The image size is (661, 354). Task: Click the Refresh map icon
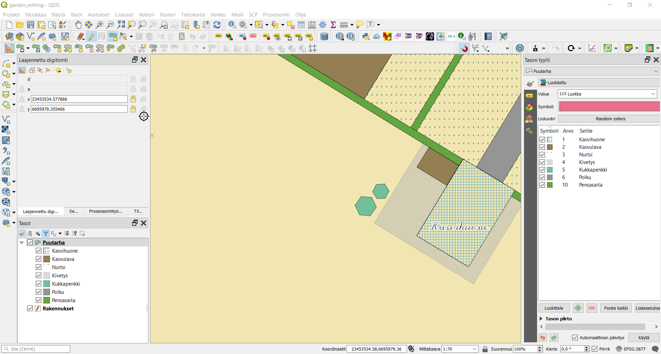217,25
